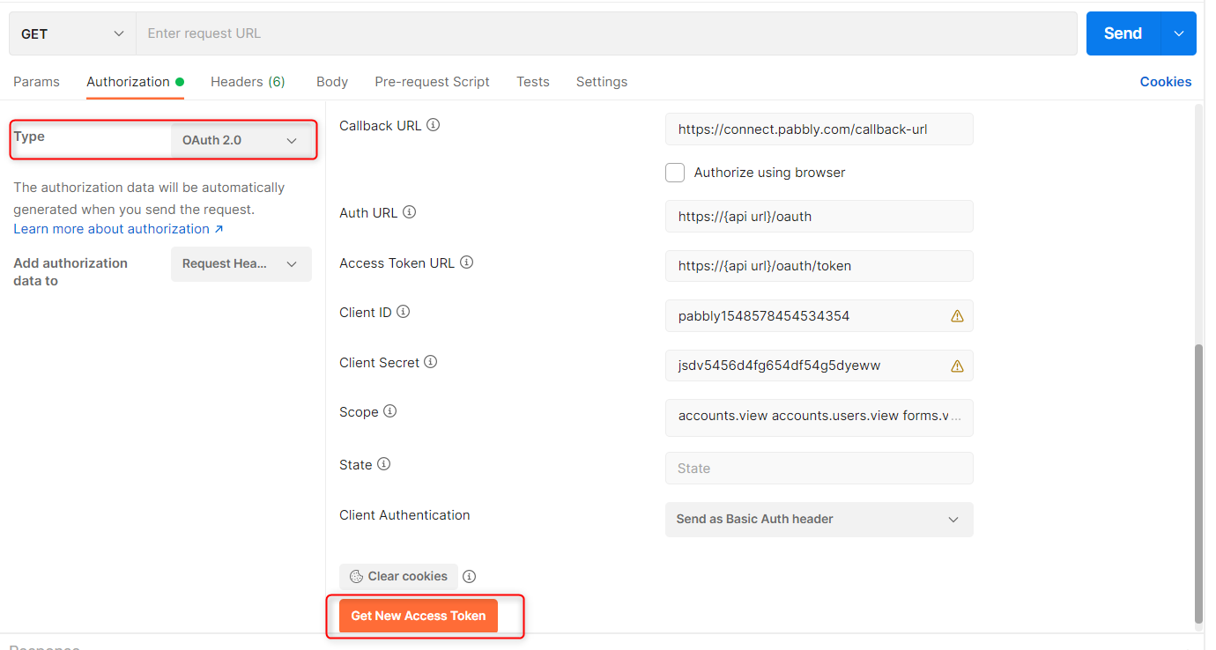Switch to the Params tab
This screenshot has width=1216, height=650.
[36, 82]
